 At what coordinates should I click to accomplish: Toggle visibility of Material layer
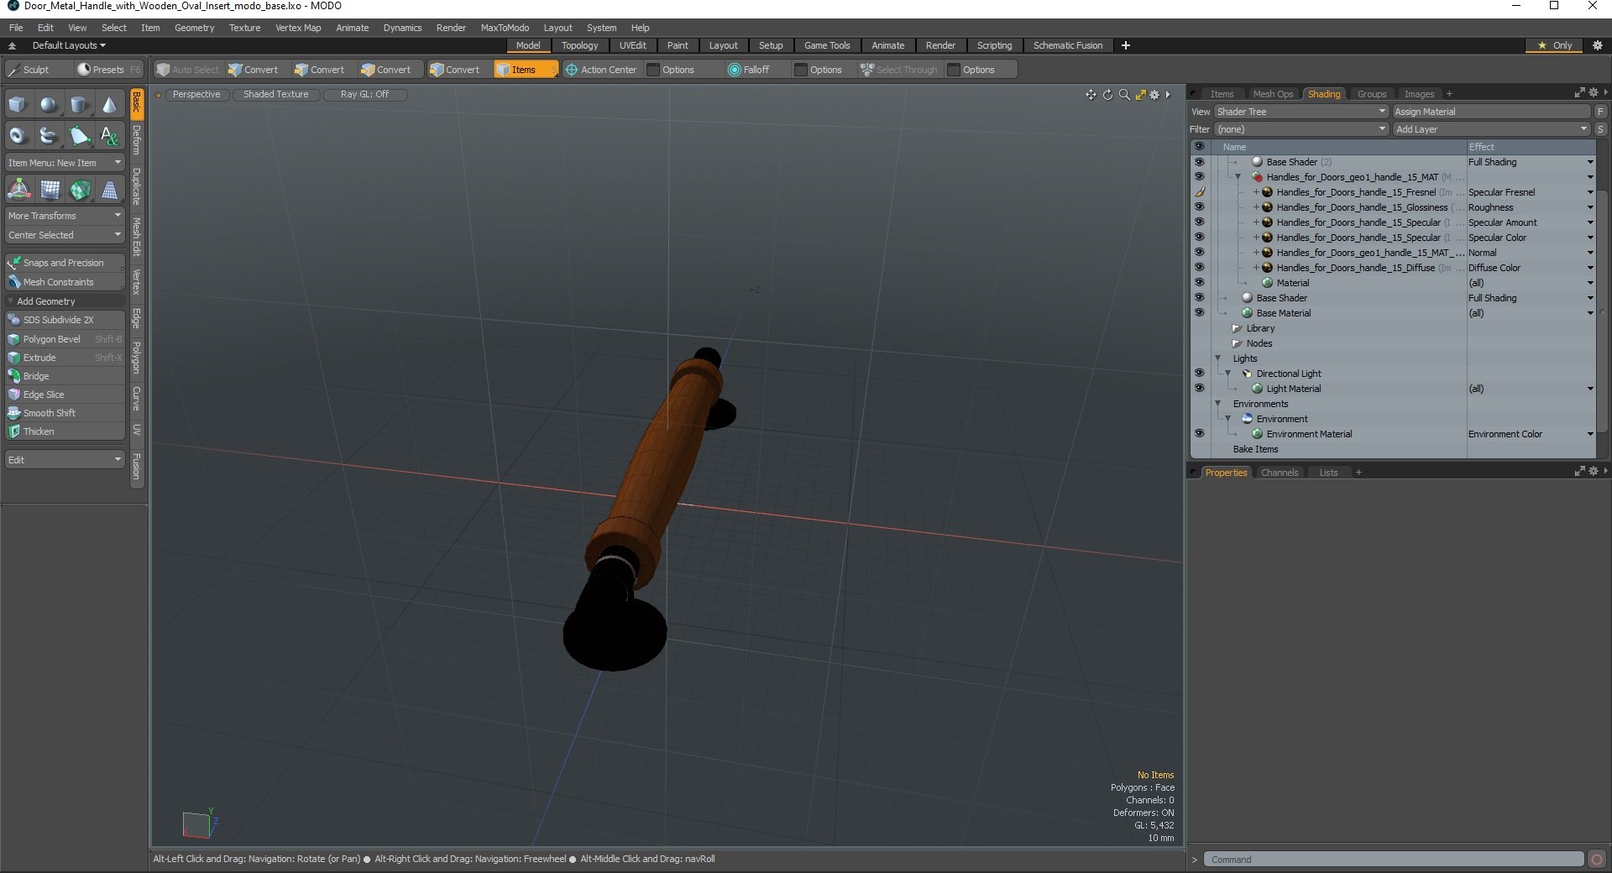point(1199,283)
